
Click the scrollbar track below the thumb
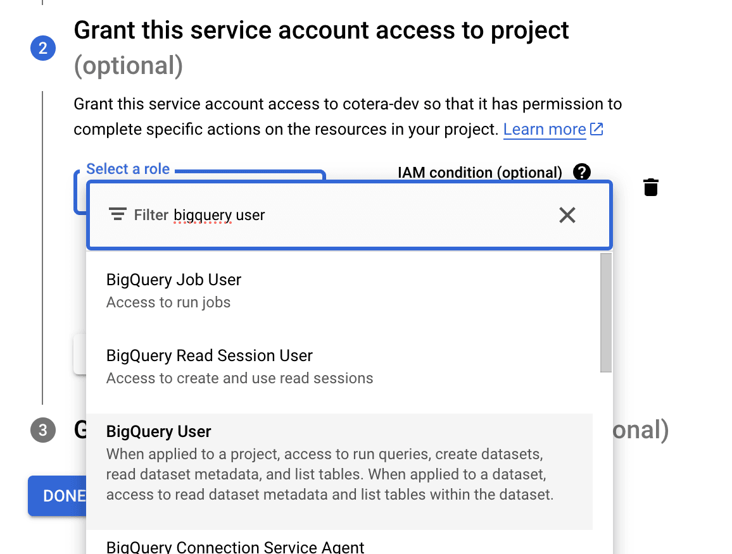[606, 462]
